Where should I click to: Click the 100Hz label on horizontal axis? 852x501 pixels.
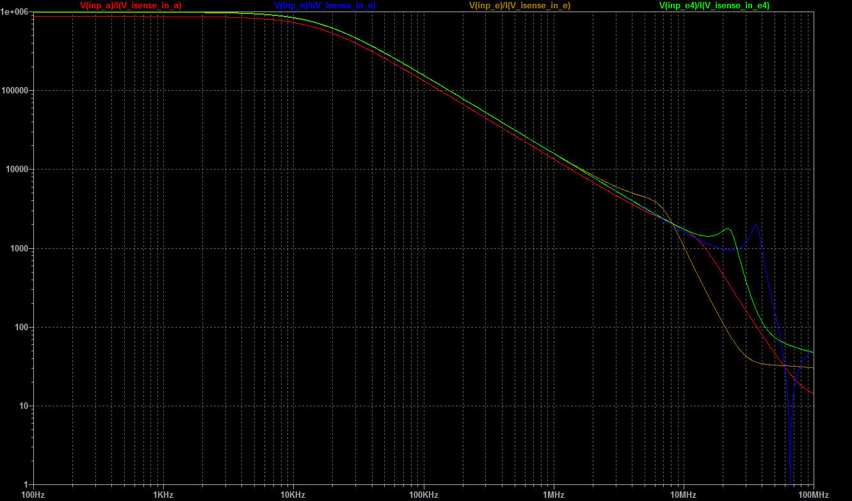(33, 495)
